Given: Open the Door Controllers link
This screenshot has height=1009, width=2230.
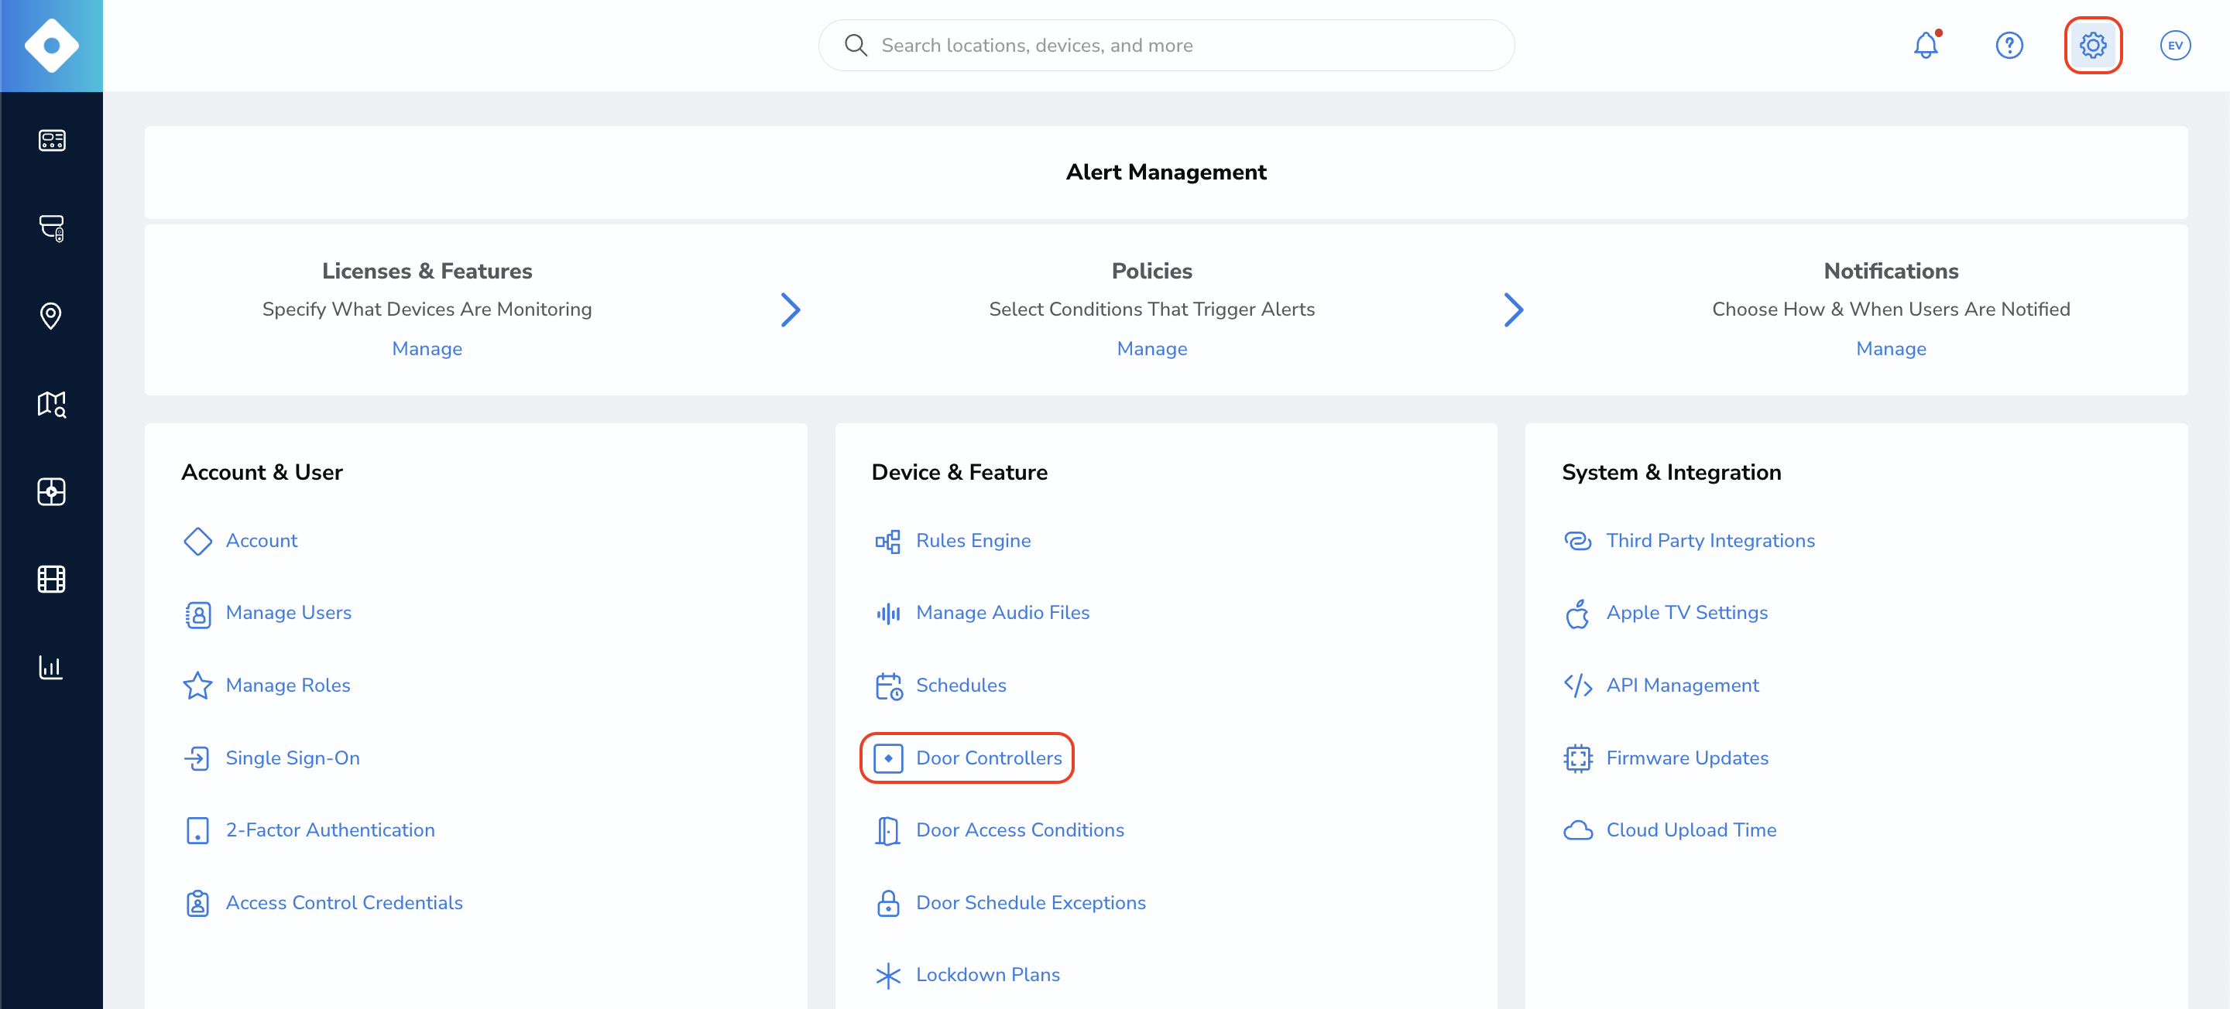Looking at the screenshot, I should coord(989,758).
